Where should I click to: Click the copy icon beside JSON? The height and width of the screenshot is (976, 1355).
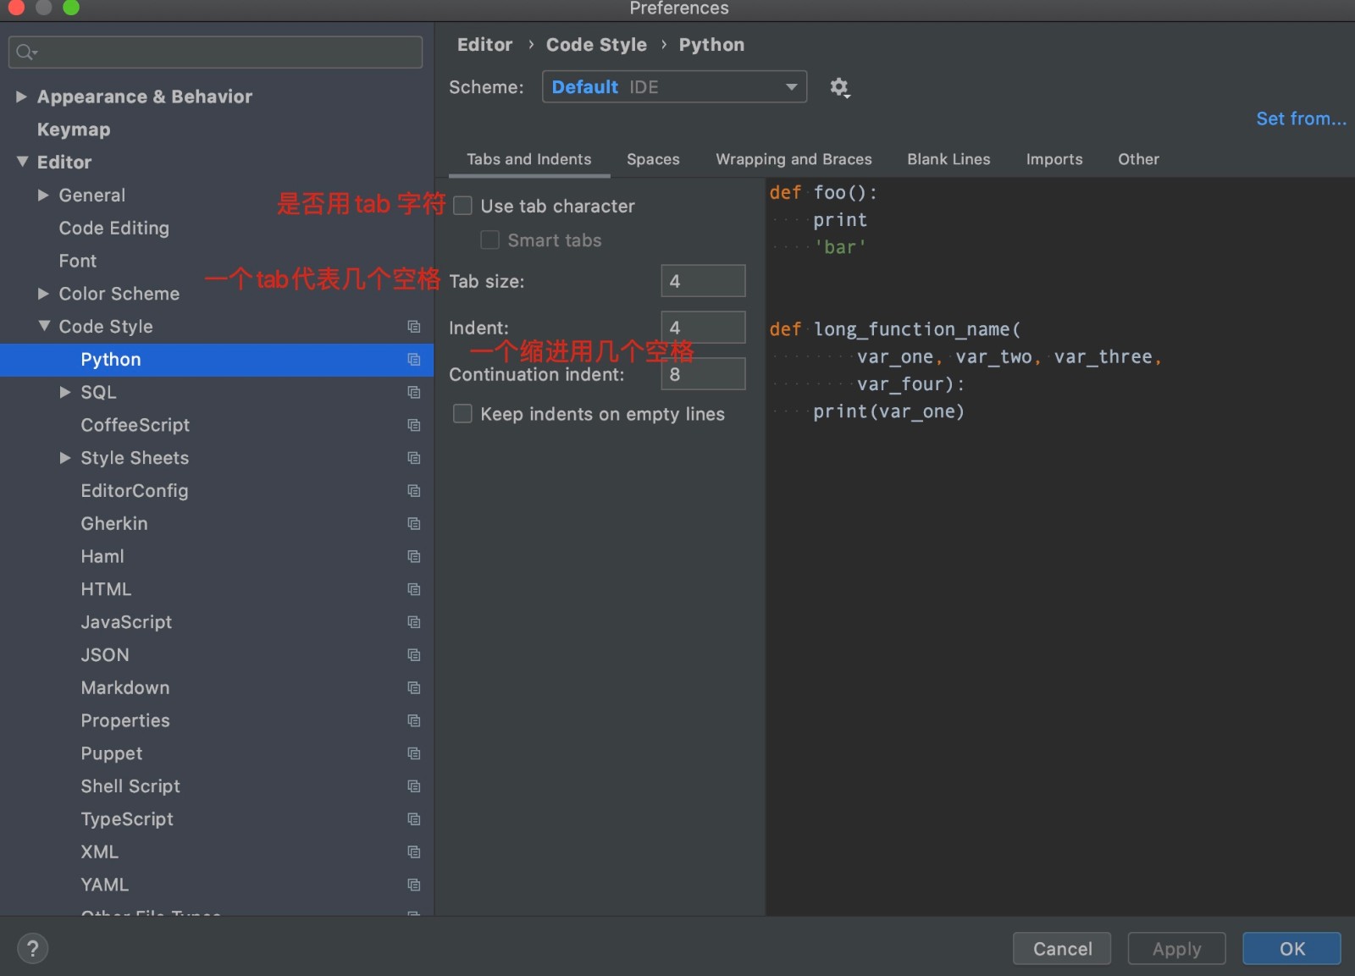point(413,655)
